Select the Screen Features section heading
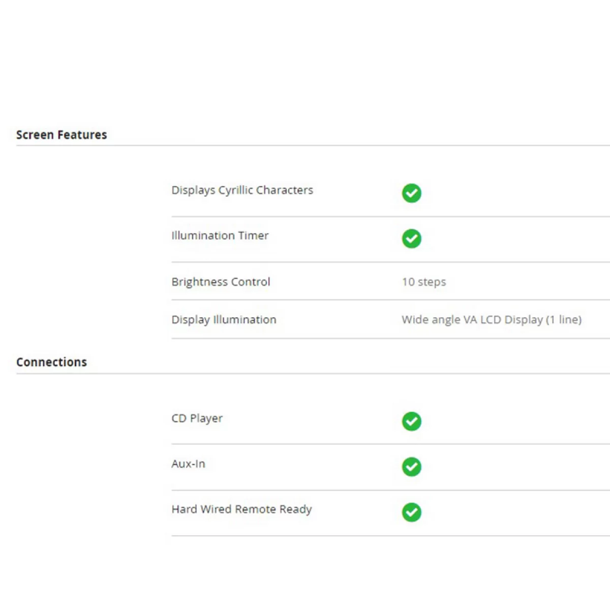610x610 pixels. 62,135
